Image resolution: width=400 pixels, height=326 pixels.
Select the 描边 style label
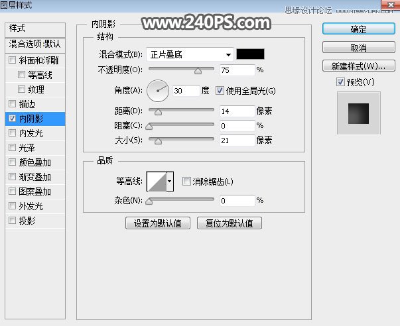[x=27, y=104]
